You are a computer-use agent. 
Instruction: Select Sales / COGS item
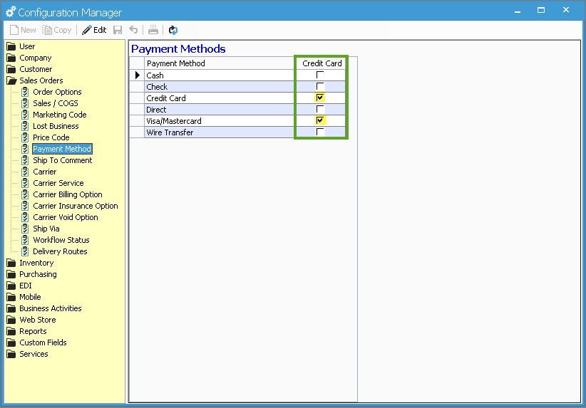point(56,103)
